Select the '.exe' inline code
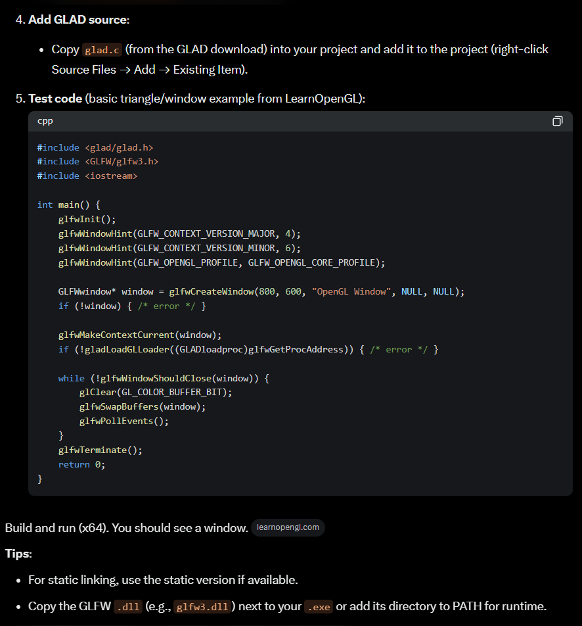This screenshot has width=582, height=626. tap(319, 607)
